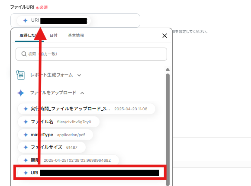The height and width of the screenshot is (186, 251).
Task: Click the ファイルURI input field
Action: [x=75, y=20]
